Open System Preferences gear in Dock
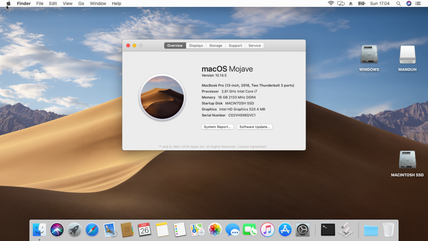This screenshot has width=428, height=241. 303,230
